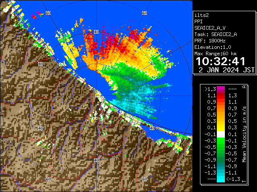Click the '60' range label southwest over land

(x=48, y=179)
